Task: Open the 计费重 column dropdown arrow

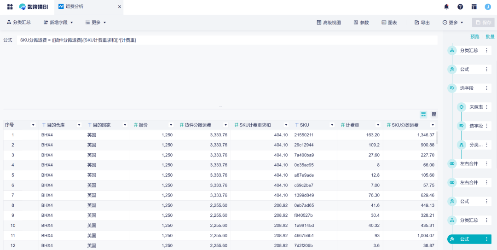Action: coord(378,125)
